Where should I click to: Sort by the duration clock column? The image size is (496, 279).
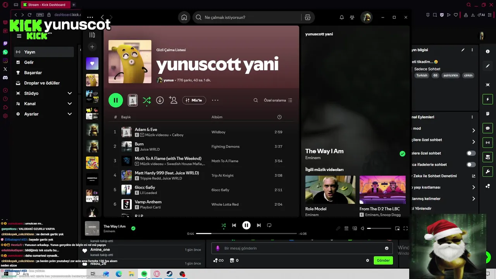pyautogui.click(x=279, y=117)
